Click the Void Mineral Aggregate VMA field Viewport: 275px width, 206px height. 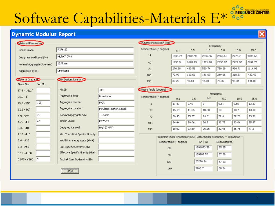tap(116, 140)
